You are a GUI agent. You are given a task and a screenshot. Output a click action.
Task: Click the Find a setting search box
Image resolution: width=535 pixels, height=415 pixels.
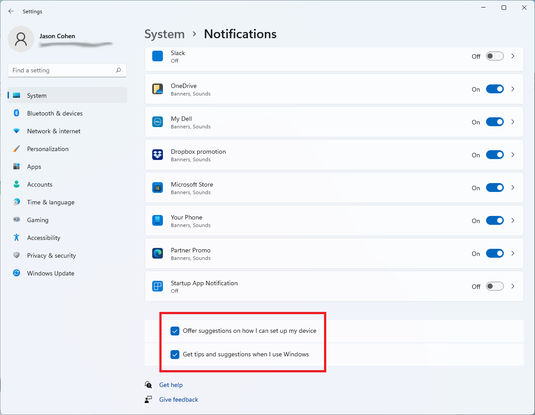(x=61, y=70)
